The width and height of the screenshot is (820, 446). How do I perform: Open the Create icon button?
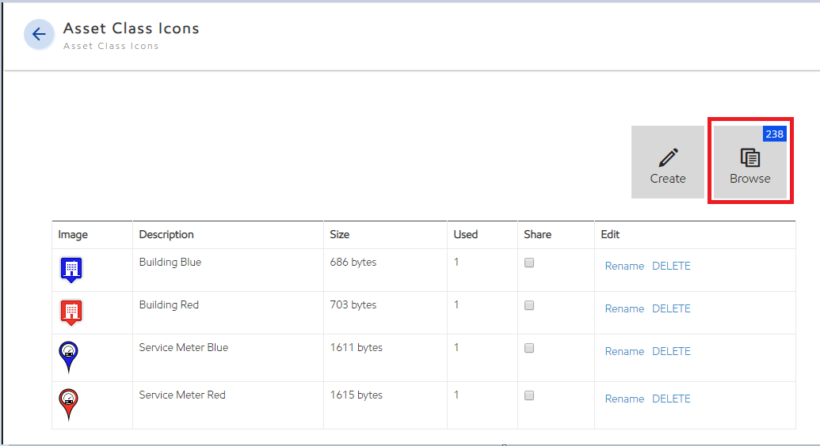[667, 162]
